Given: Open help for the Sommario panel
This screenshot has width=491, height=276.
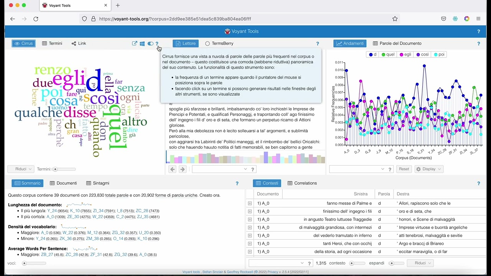Looking at the screenshot, I should click(x=237, y=183).
